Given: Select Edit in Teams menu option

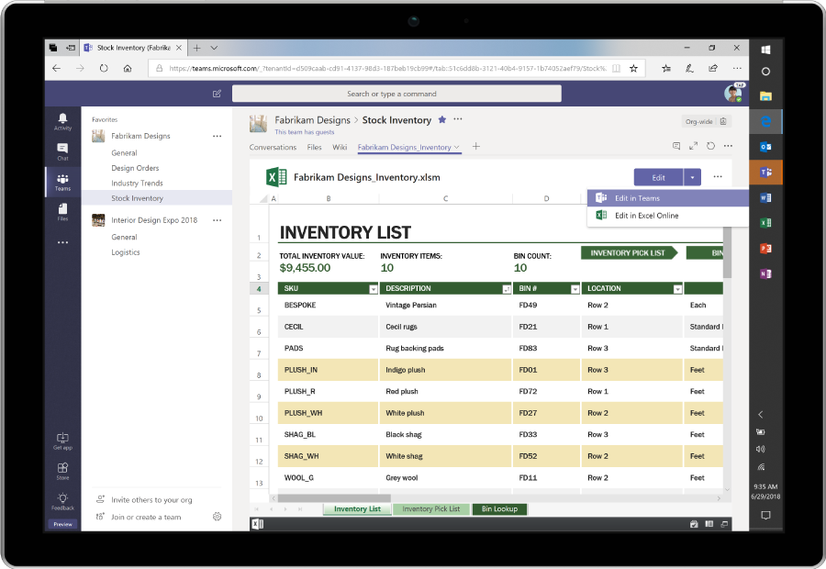Looking at the screenshot, I should point(637,198).
